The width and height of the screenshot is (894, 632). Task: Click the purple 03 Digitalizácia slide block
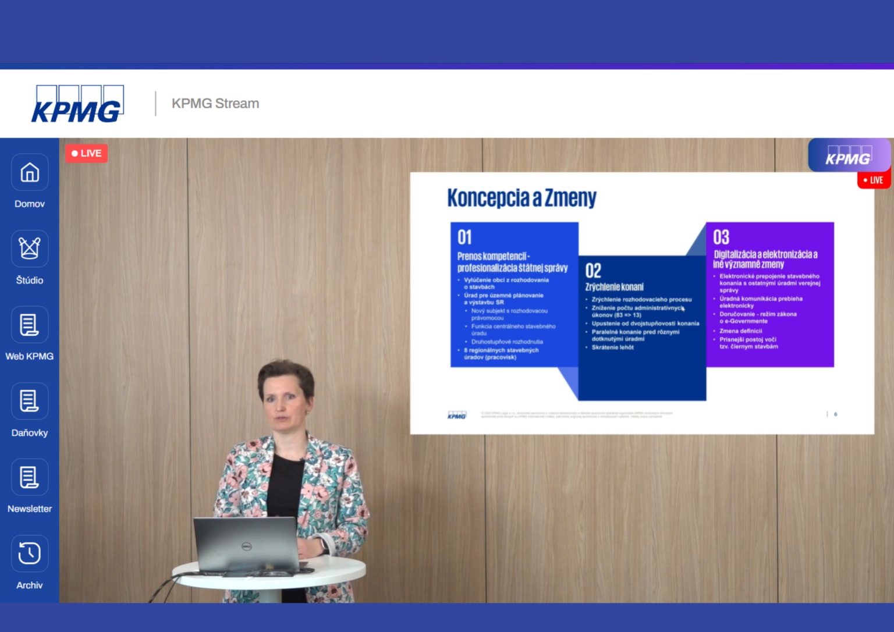click(x=769, y=294)
